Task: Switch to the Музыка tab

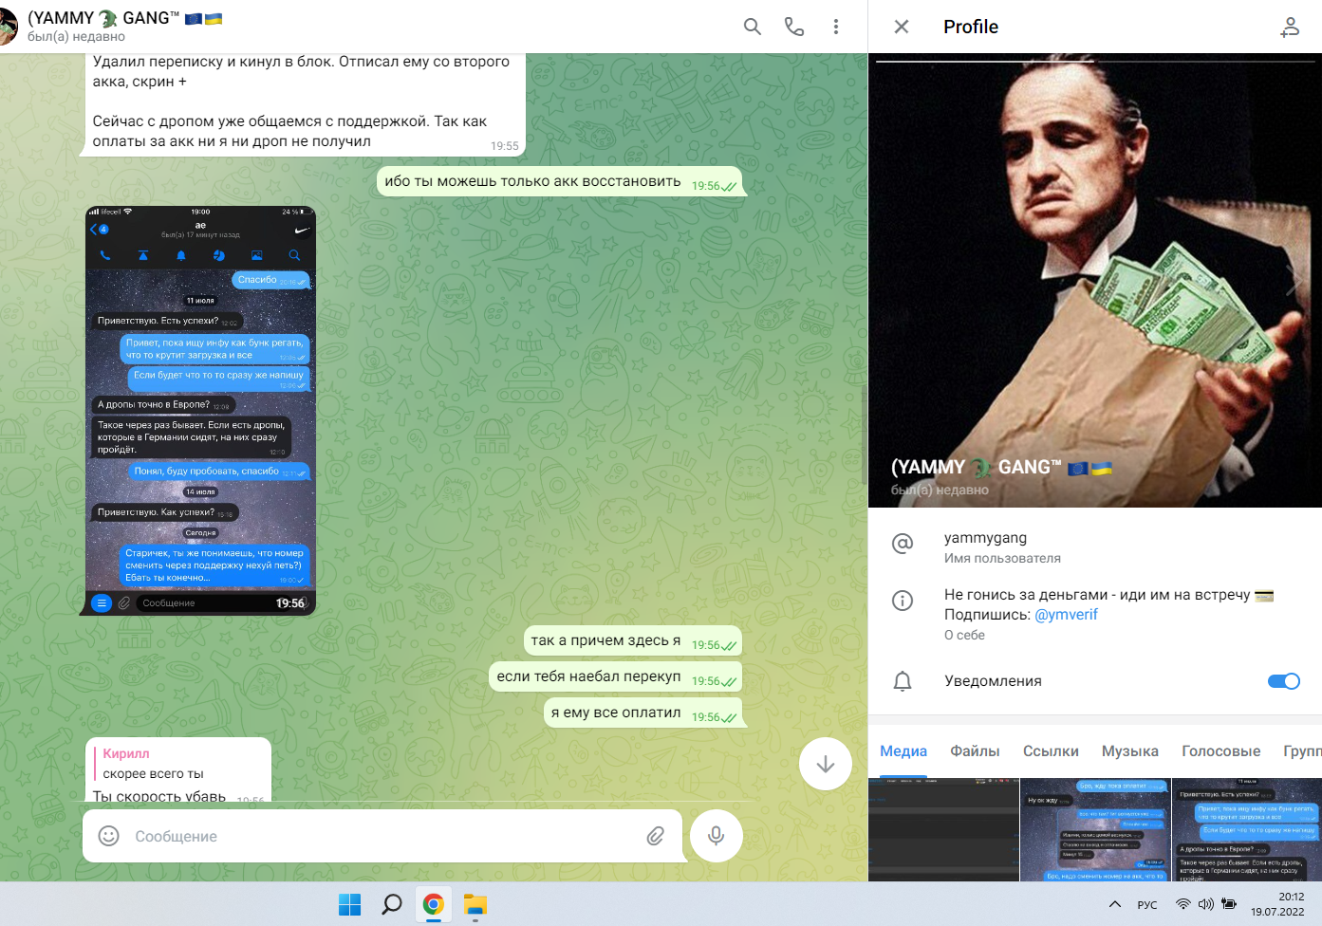Action: click(x=1130, y=751)
